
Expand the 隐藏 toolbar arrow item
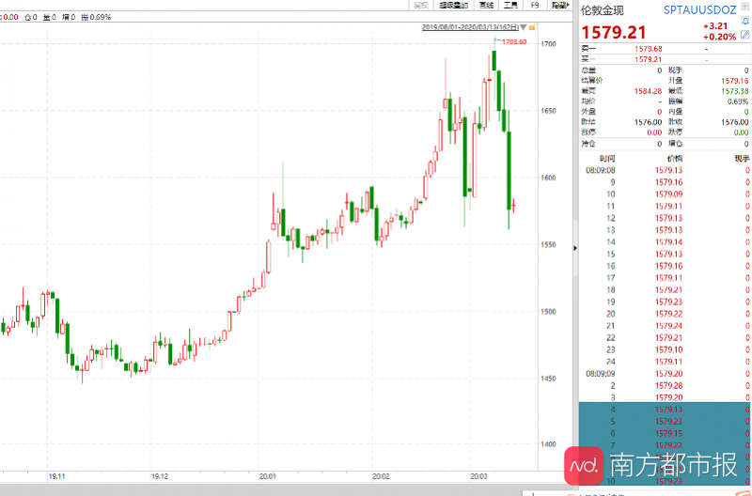[x=560, y=6]
